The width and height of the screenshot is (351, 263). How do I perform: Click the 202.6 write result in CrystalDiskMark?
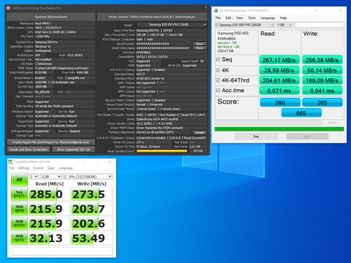91,224
